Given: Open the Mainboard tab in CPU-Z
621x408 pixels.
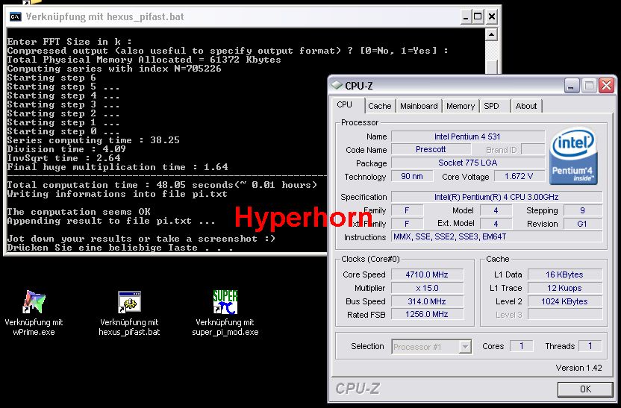Looking at the screenshot, I should (x=419, y=106).
